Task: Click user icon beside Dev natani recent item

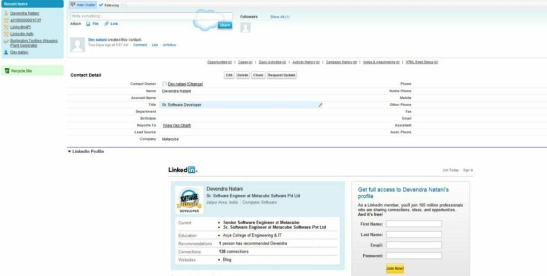Action: (x=6, y=52)
